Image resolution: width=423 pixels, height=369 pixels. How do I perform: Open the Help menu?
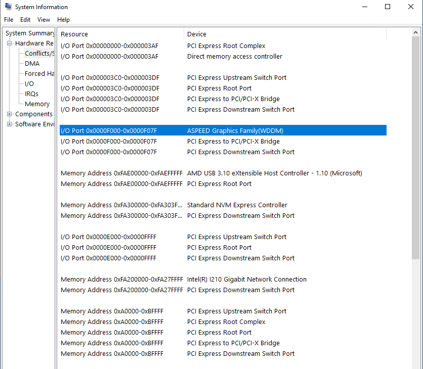63,20
